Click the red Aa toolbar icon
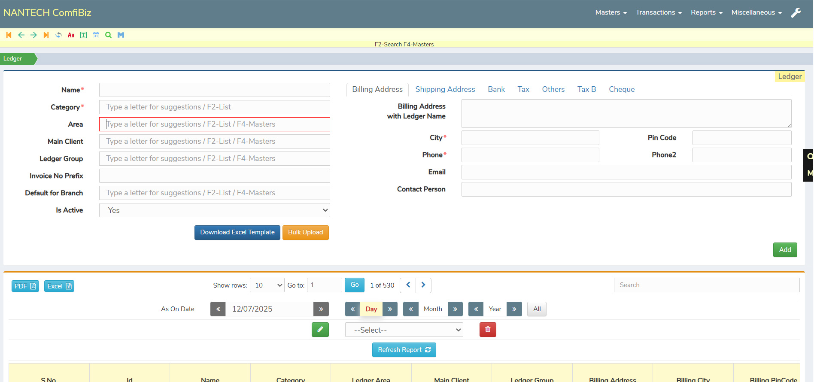The width and height of the screenshot is (814, 382). [x=71, y=35]
